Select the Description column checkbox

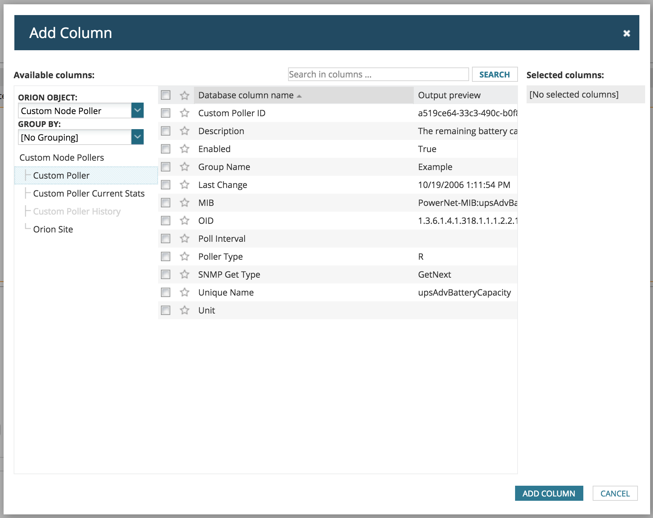(166, 131)
